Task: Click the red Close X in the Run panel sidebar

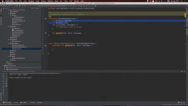Action: 4,92
